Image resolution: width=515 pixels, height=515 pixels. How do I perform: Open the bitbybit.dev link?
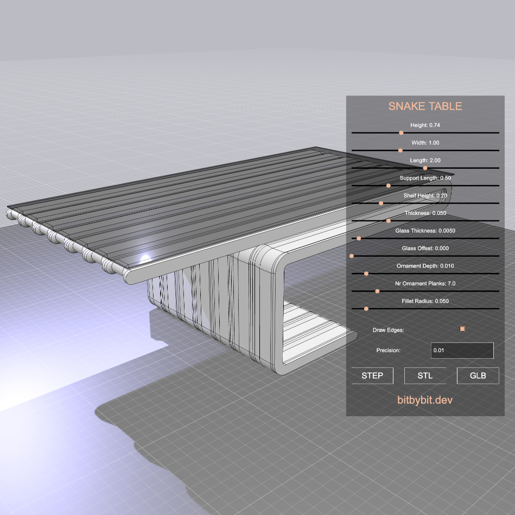pyautogui.click(x=425, y=400)
